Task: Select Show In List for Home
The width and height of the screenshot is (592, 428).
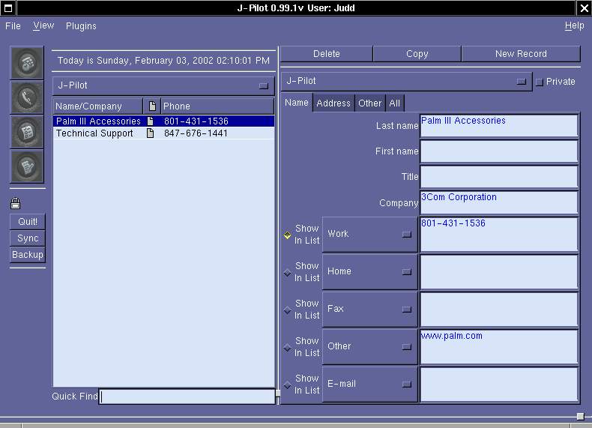Action: (x=288, y=272)
